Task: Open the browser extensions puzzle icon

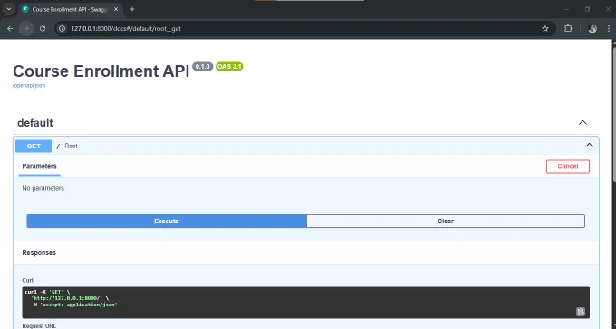Action: pos(568,29)
